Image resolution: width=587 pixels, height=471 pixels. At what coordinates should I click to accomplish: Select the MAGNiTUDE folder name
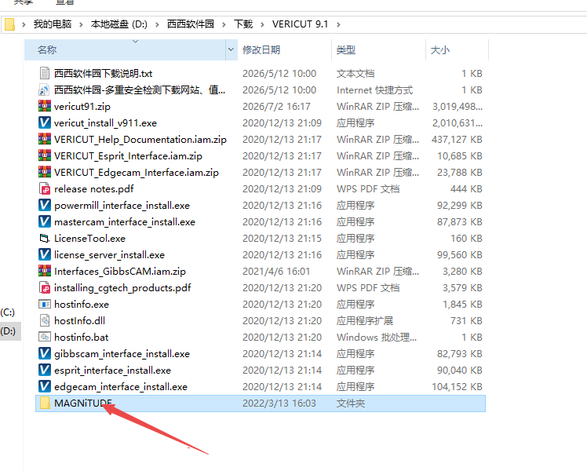[83, 403]
